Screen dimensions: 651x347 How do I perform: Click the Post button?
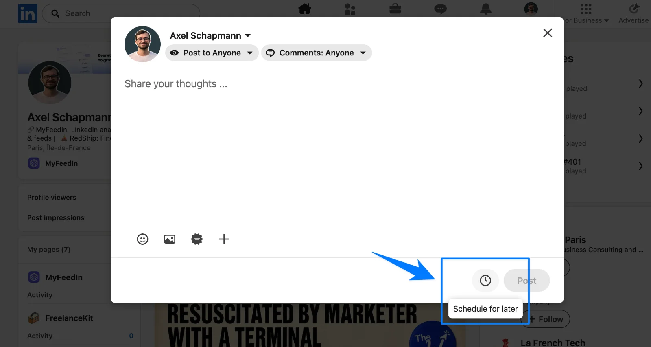point(527,280)
